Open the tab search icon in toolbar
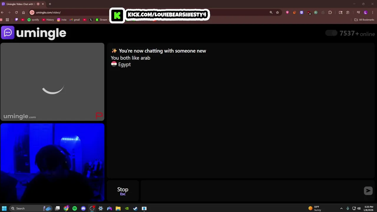 (x=340, y=12)
